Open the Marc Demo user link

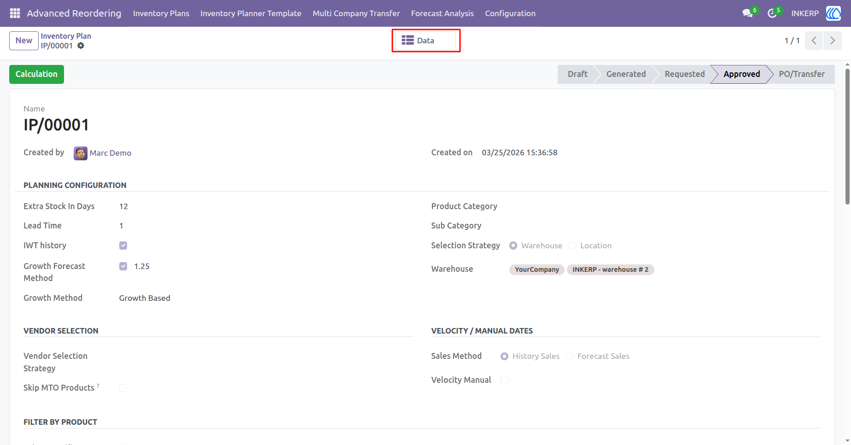click(x=111, y=153)
